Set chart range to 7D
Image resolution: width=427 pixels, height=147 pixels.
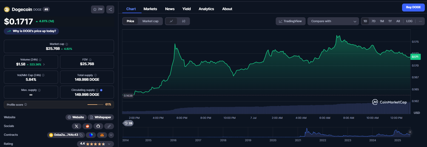tap(373, 21)
